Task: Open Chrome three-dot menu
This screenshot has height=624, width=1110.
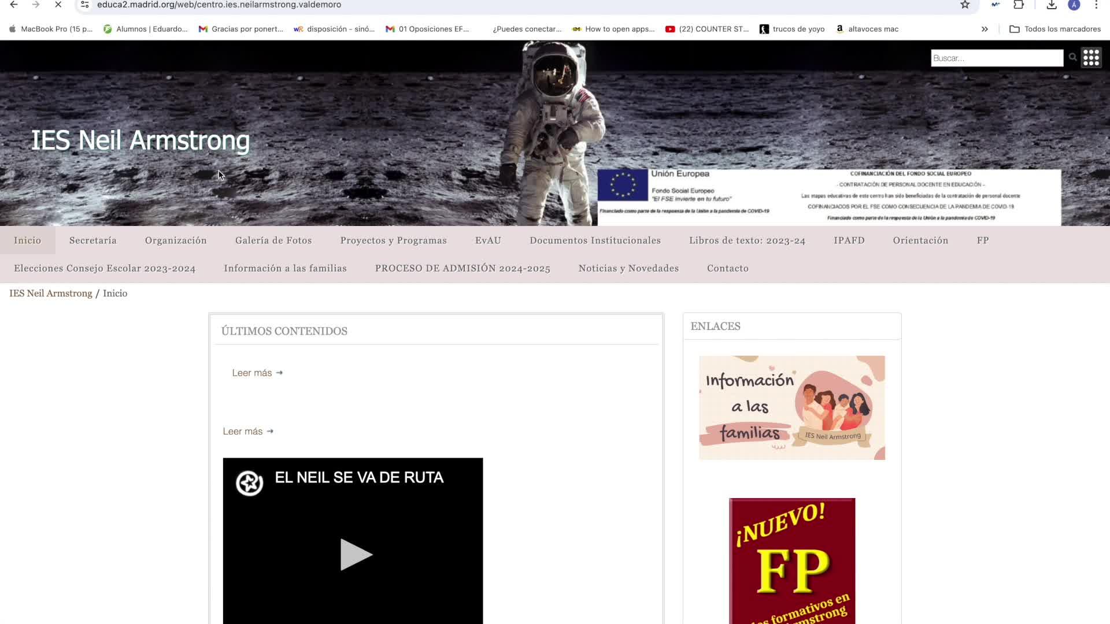Action: [1096, 5]
